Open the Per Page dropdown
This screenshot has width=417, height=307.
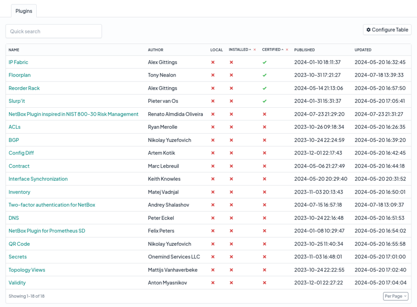[x=395, y=296]
